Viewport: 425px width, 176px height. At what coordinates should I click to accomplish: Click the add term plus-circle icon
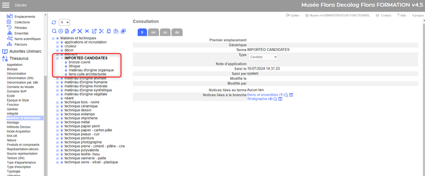(x=61, y=31)
